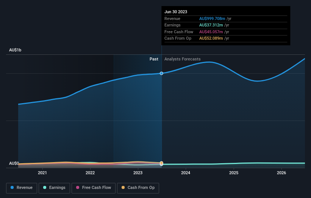
Task: Click the AU$37.312m earnings value
Action: pos(211,25)
